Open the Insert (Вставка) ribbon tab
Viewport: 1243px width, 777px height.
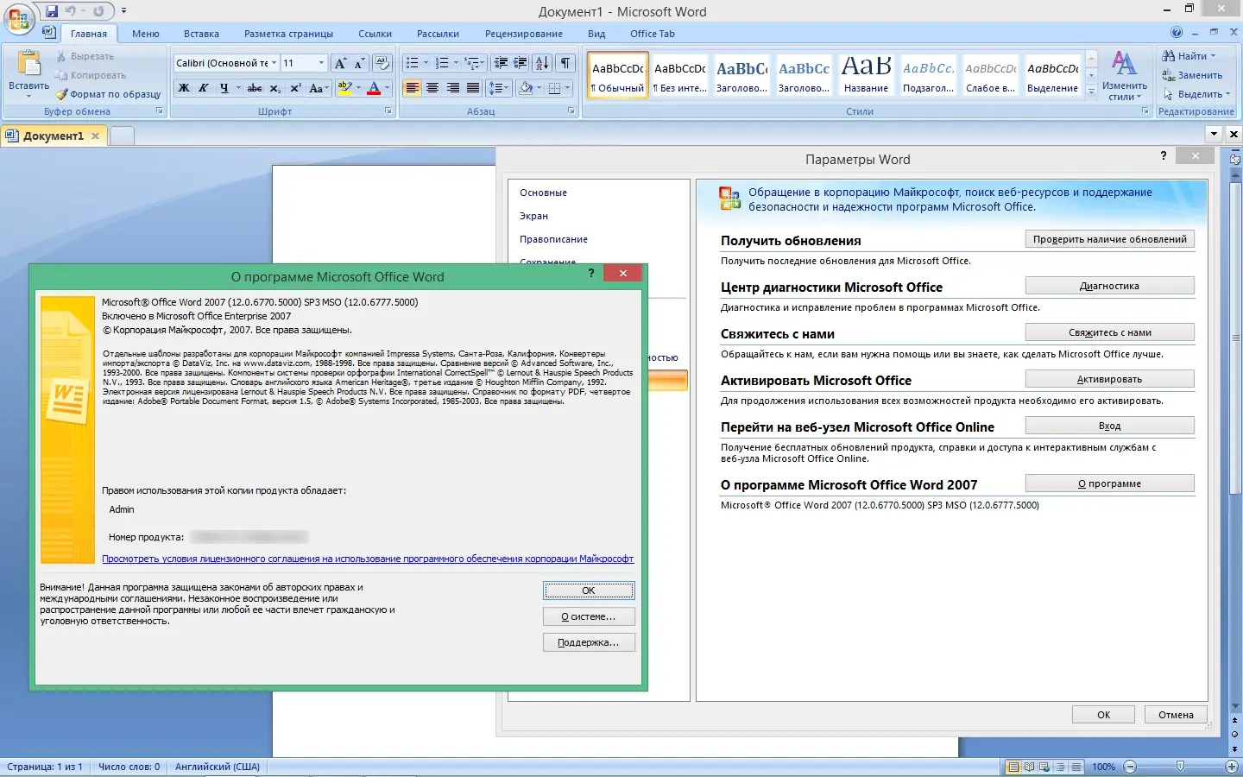coord(201,34)
